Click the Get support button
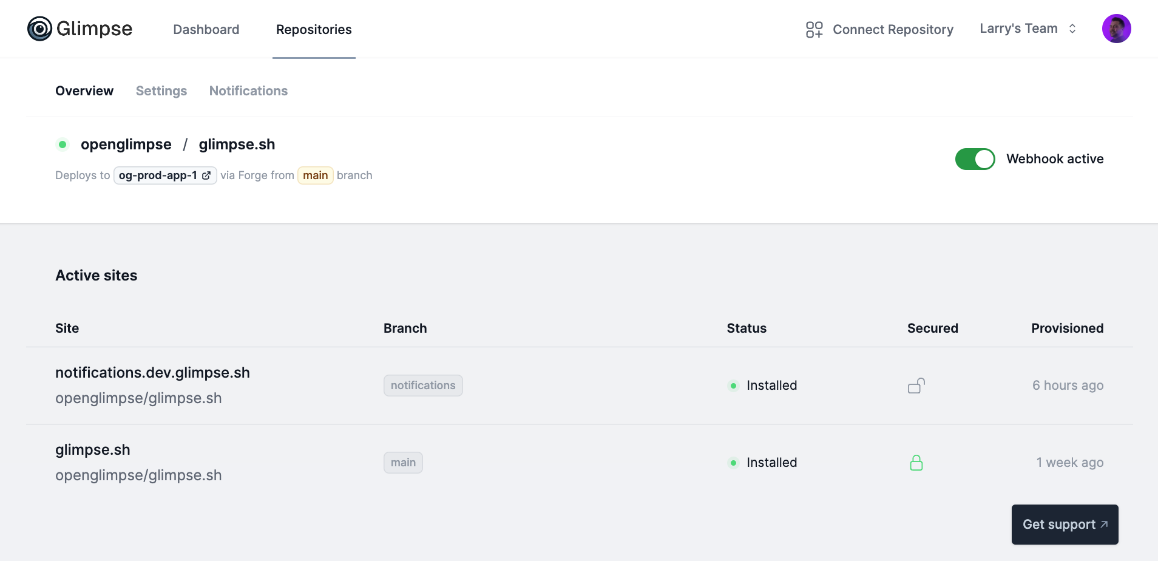The width and height of the screenshot is (1158, 561). (1064, 524)
